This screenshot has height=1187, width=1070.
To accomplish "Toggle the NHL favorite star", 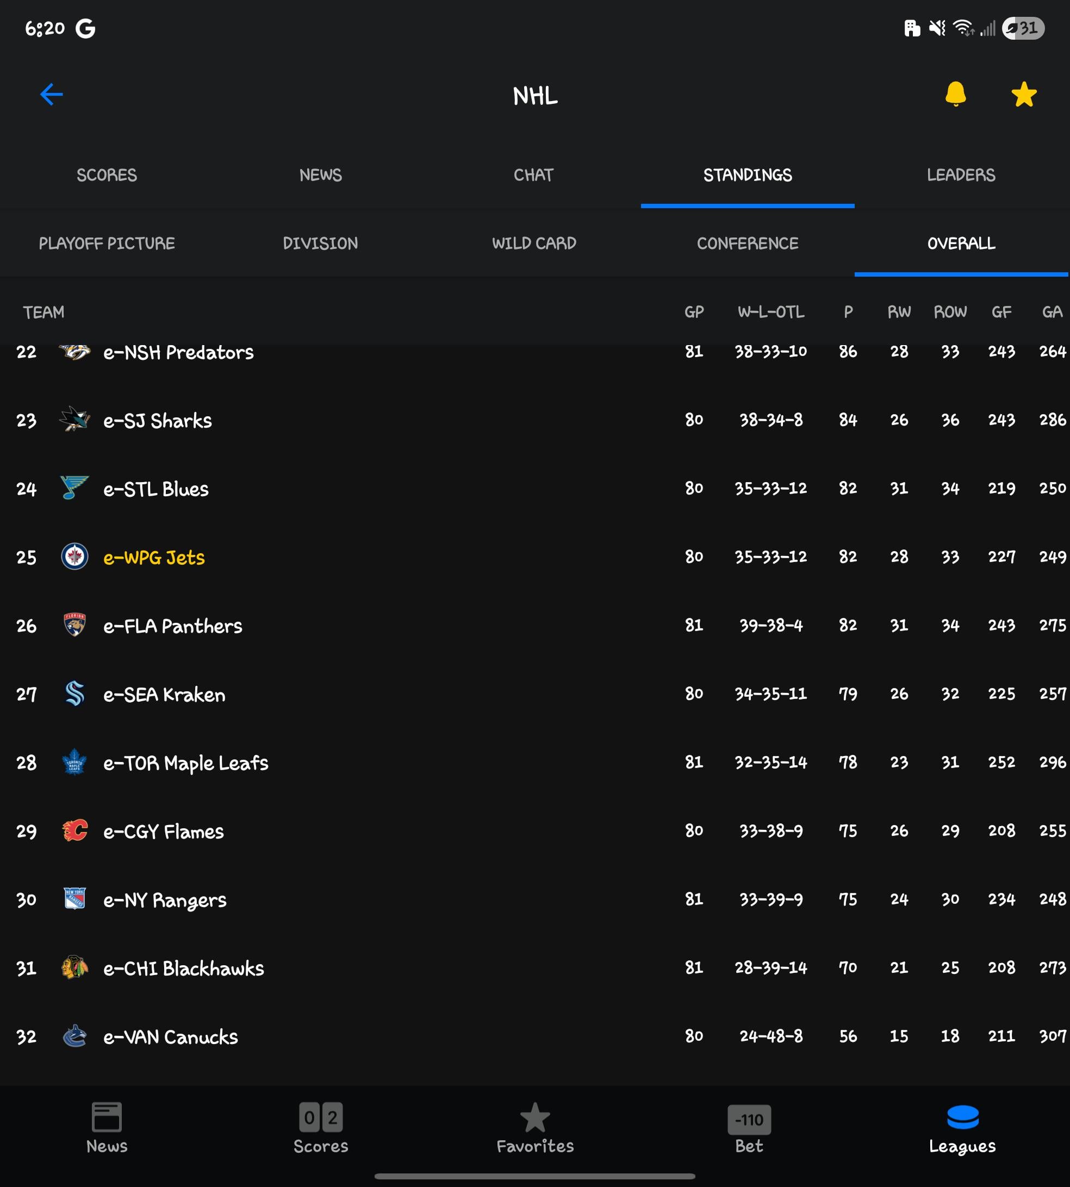I will [1024, 94].
